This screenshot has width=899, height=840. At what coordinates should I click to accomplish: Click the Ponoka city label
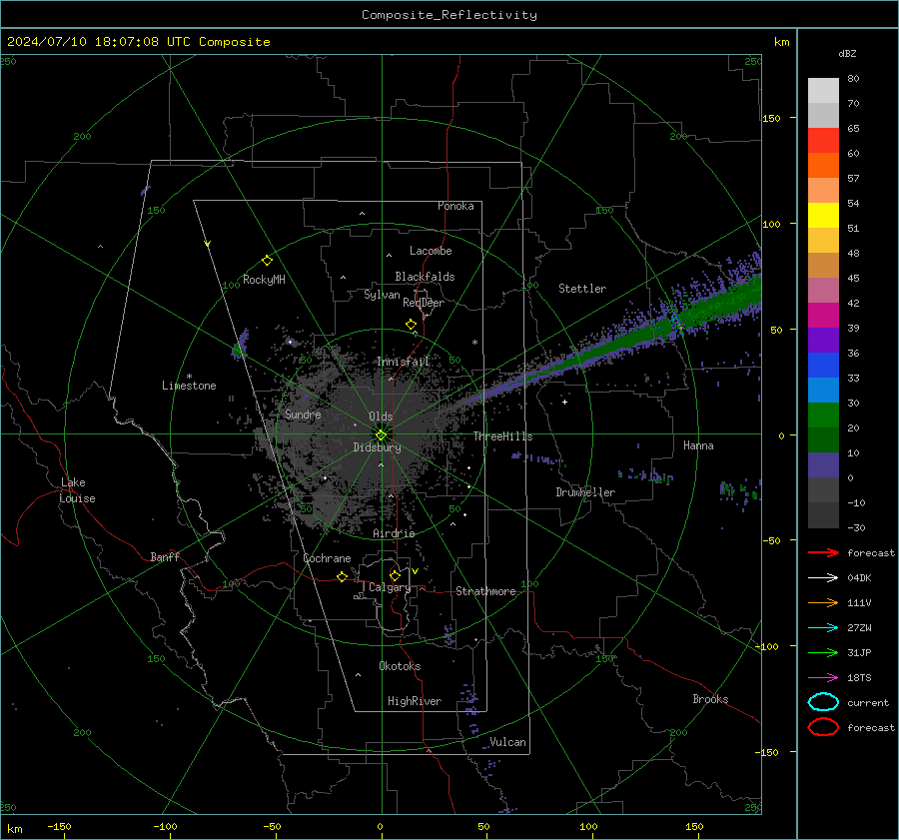(455, 206)
